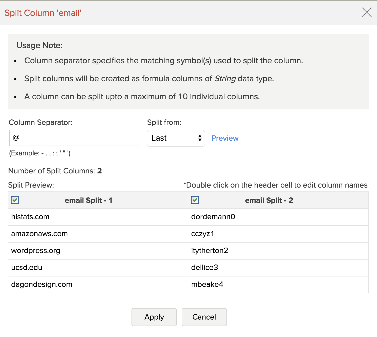This screenshot has width=377, height=337.
Task: Click the email Split - 1 header cell
Action: point(88,200)
